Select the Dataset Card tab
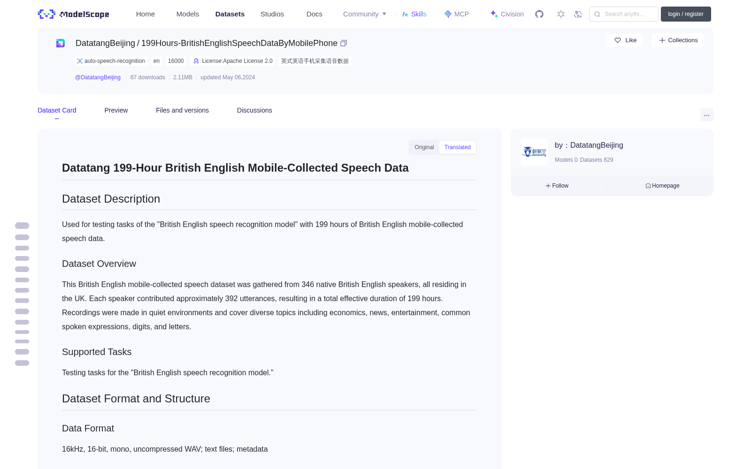 tap(57, 110)
